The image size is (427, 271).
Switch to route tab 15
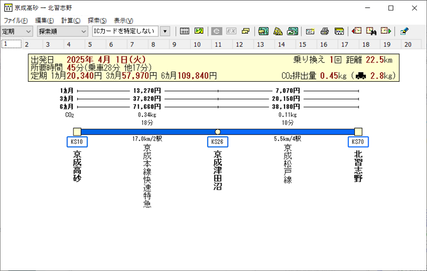click(307, 44)
